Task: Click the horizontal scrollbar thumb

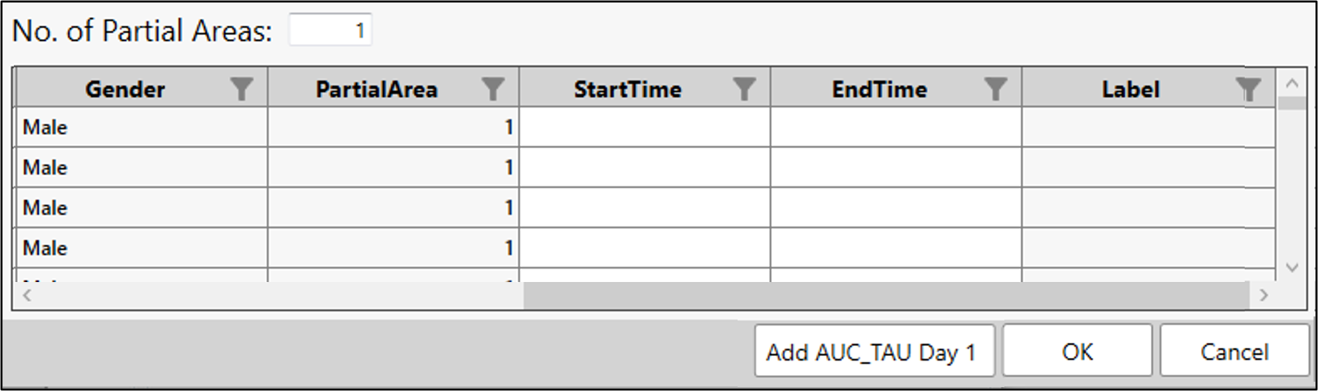Action: click(885, 295)
